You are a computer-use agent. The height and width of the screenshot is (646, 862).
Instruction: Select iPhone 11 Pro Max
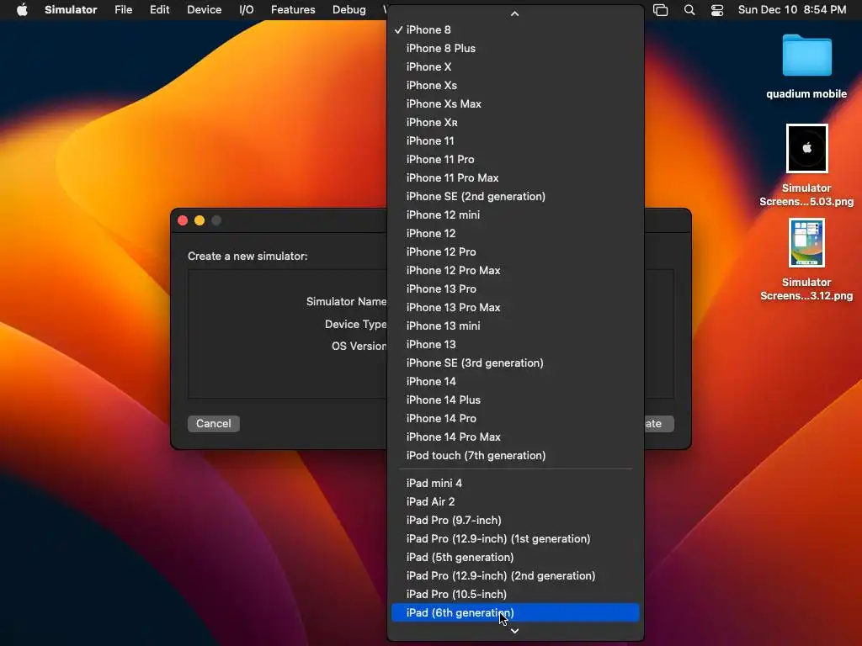[515, 178]
